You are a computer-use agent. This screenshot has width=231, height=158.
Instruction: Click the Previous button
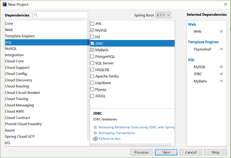click(141, 152)
